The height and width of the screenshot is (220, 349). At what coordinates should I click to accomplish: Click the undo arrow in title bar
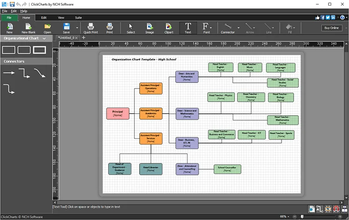point(18,4)
